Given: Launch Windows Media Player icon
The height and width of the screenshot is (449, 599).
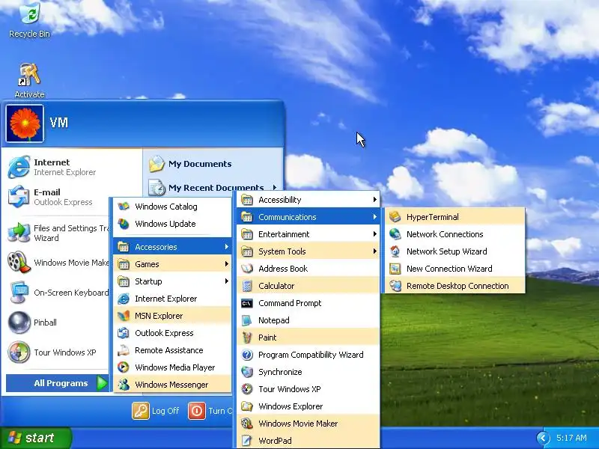Looking at the screenshot, I should (x=123, y=367).
